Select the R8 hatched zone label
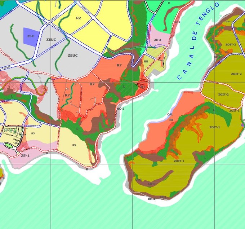The image size is (245, 229). tap(146, 62)
